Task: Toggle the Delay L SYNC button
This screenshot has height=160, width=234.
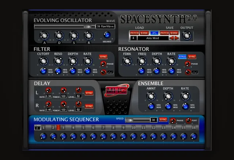Action: (89, 93)
